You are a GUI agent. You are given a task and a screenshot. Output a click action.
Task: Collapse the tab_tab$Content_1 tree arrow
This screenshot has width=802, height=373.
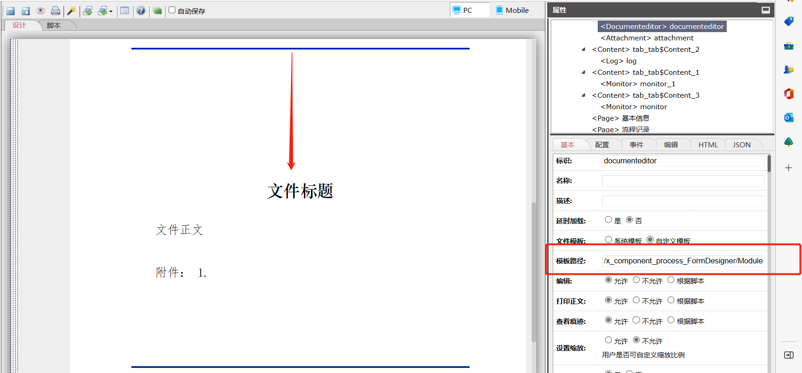583,72
